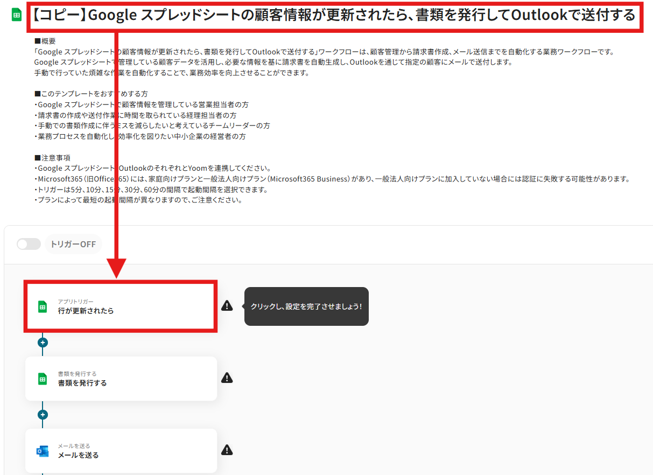Click the Outlook icon in the メールを送る card

point(43,451)
